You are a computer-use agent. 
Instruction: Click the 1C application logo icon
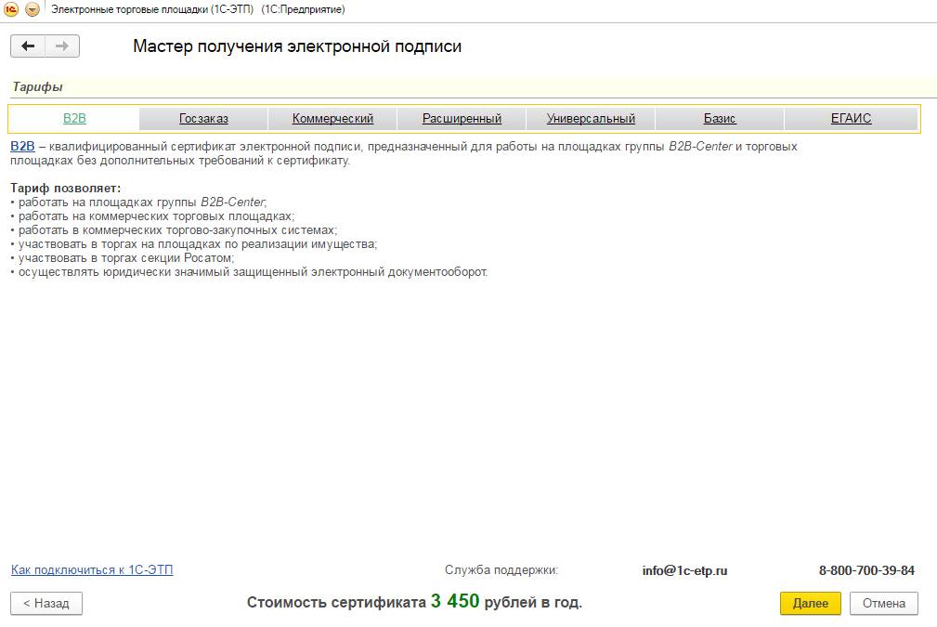tap(11, 9)
